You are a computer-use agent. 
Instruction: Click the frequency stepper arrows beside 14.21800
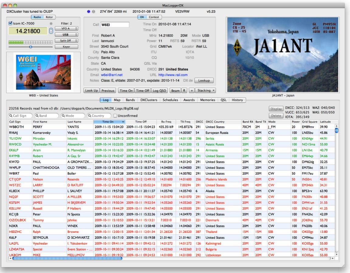coord(51,31)
